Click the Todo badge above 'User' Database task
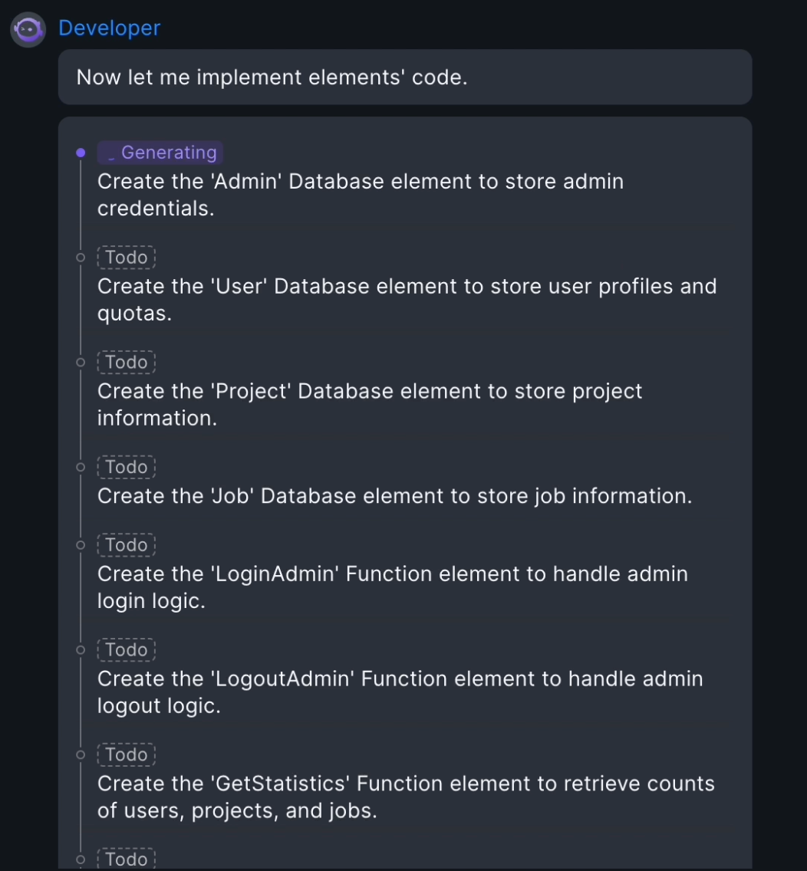 [127, 258]
